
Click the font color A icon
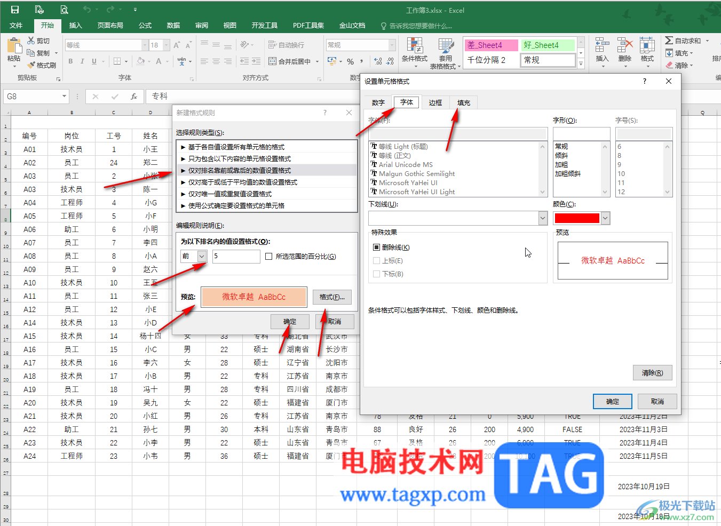(x=159, y=61)
